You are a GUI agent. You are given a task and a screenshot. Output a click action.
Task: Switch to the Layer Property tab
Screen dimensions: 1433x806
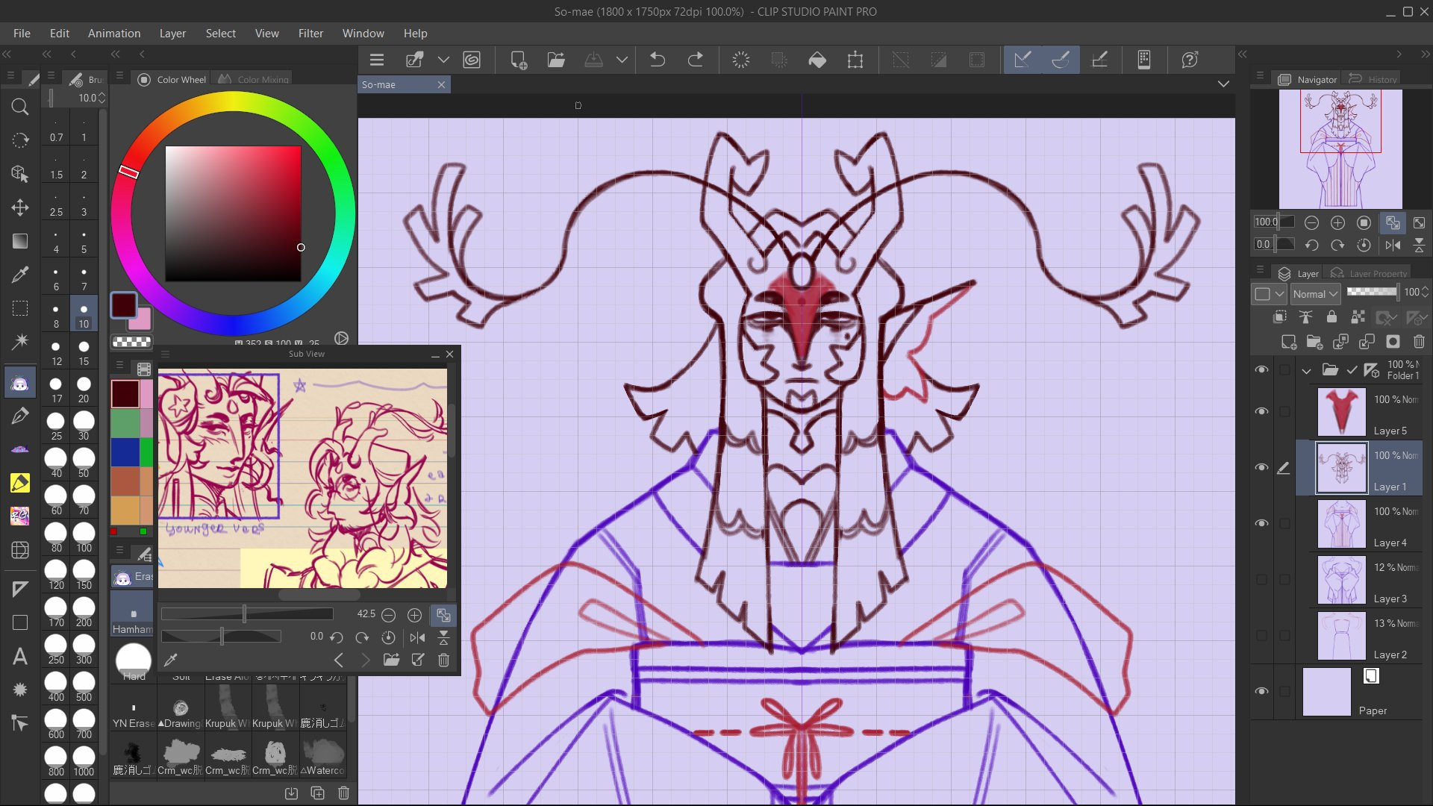(1370, 273)
